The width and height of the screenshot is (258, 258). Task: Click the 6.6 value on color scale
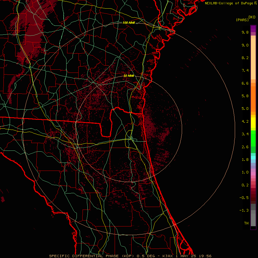coord(245,83)
